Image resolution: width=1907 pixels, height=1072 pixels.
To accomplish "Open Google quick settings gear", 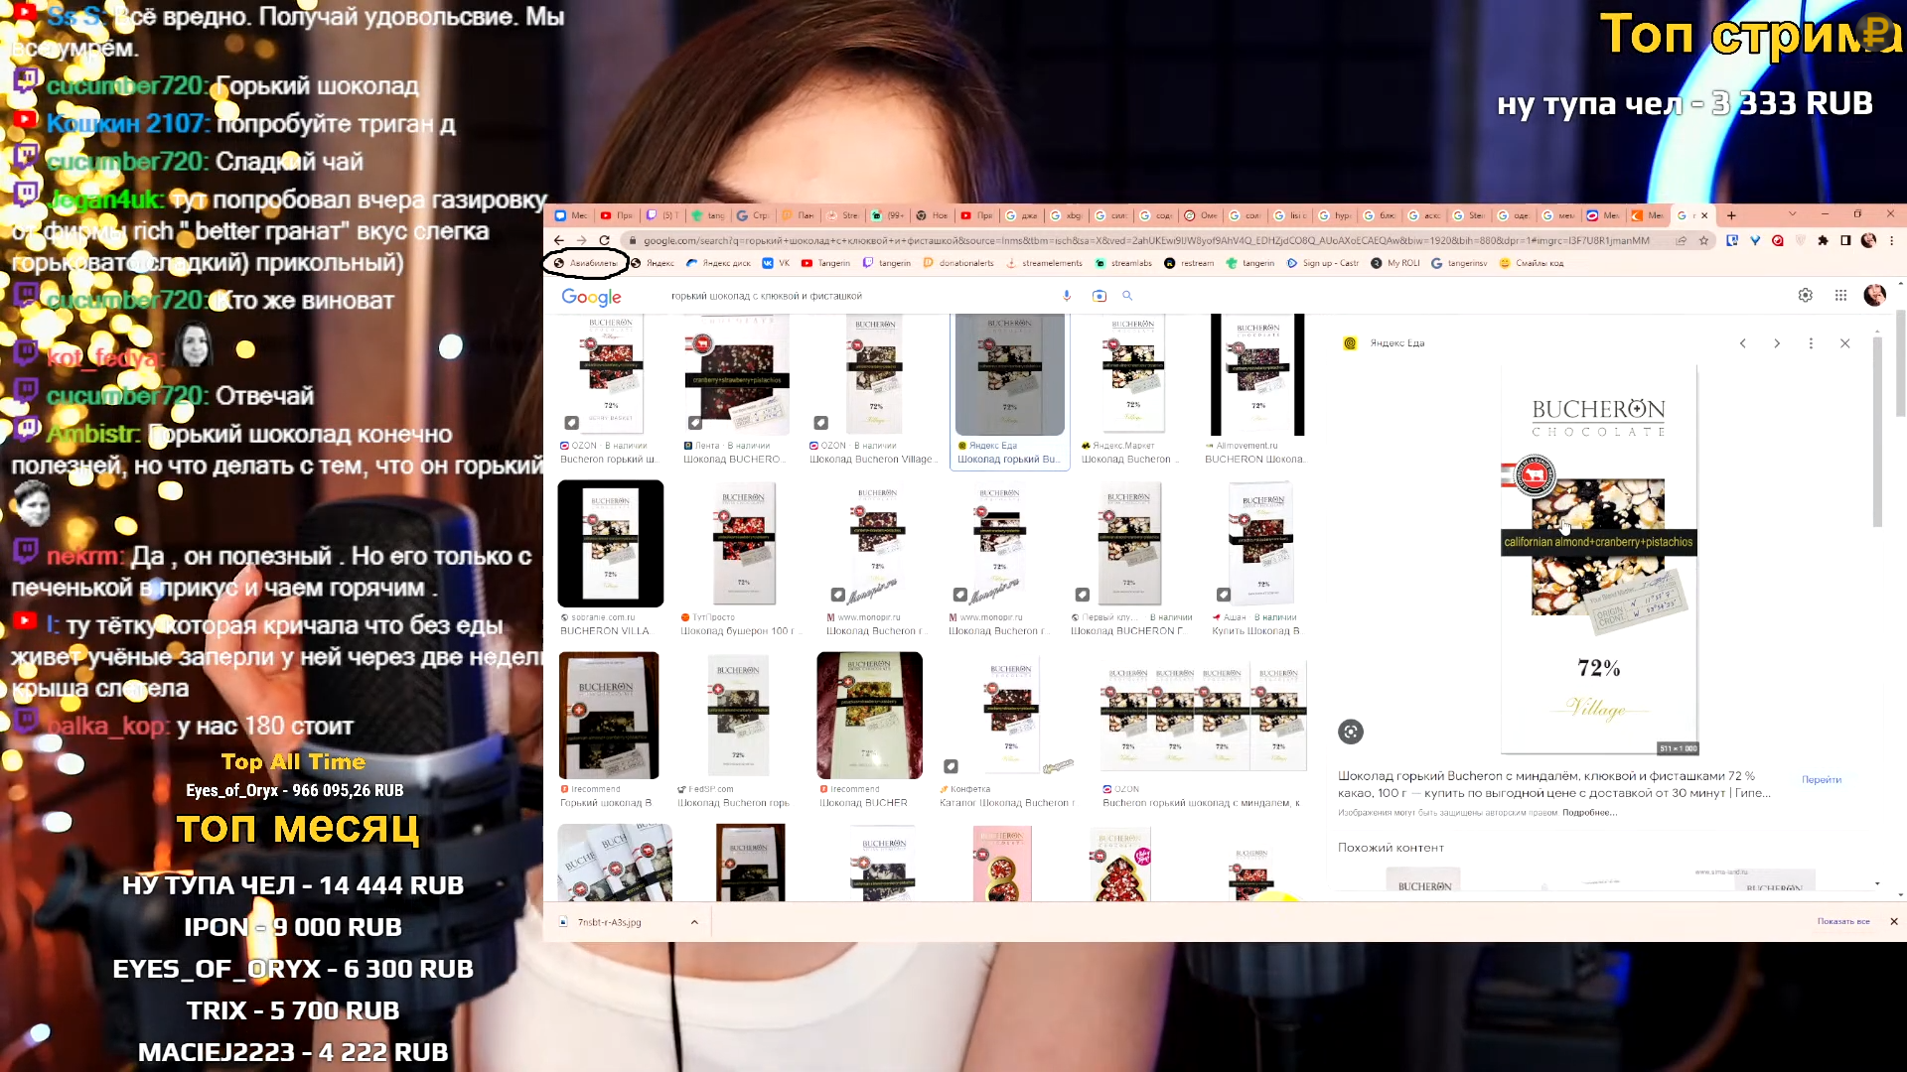I will click(1806, 296).
